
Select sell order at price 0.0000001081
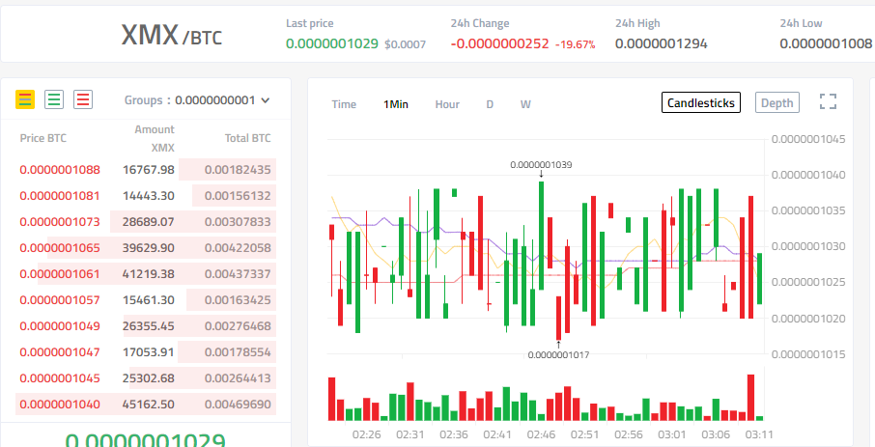pyautogui.click(x=146, y=196)
